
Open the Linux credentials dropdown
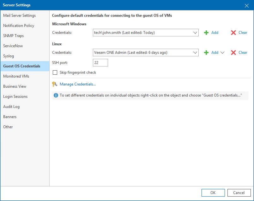[196, 53]
